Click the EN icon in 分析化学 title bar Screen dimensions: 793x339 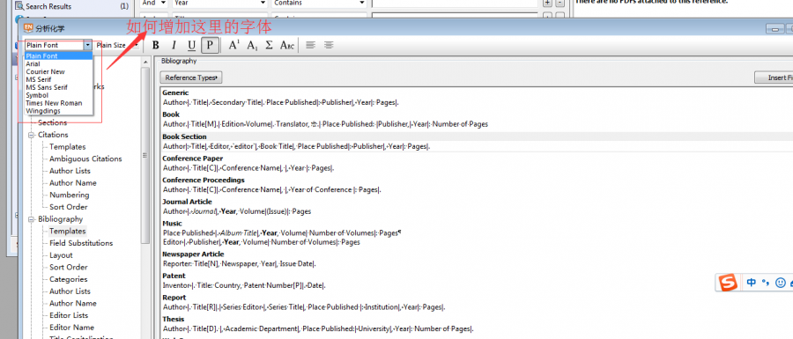pos(28,28)
